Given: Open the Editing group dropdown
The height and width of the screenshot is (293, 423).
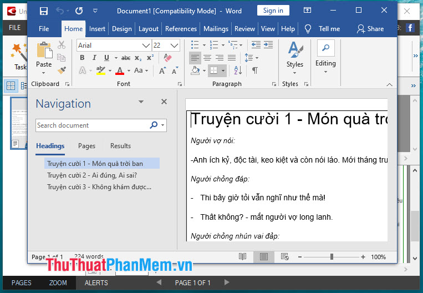Looking at the screenshot, I should pyautogui.click(x=325, y=57).
